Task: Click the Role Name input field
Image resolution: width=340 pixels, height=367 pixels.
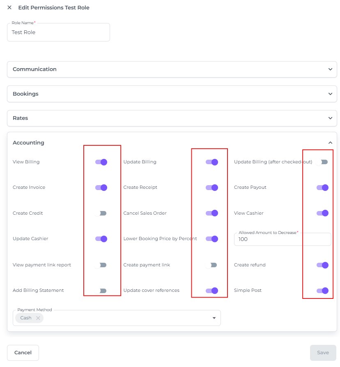Action: 58,32
